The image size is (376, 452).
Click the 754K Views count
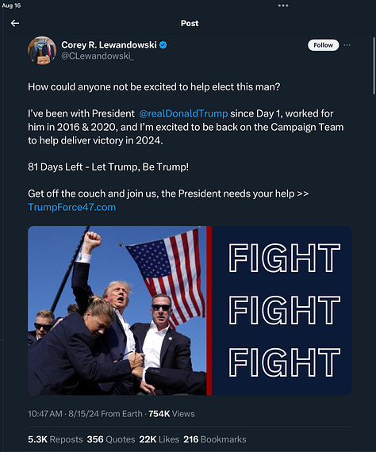tap(171, 414)
